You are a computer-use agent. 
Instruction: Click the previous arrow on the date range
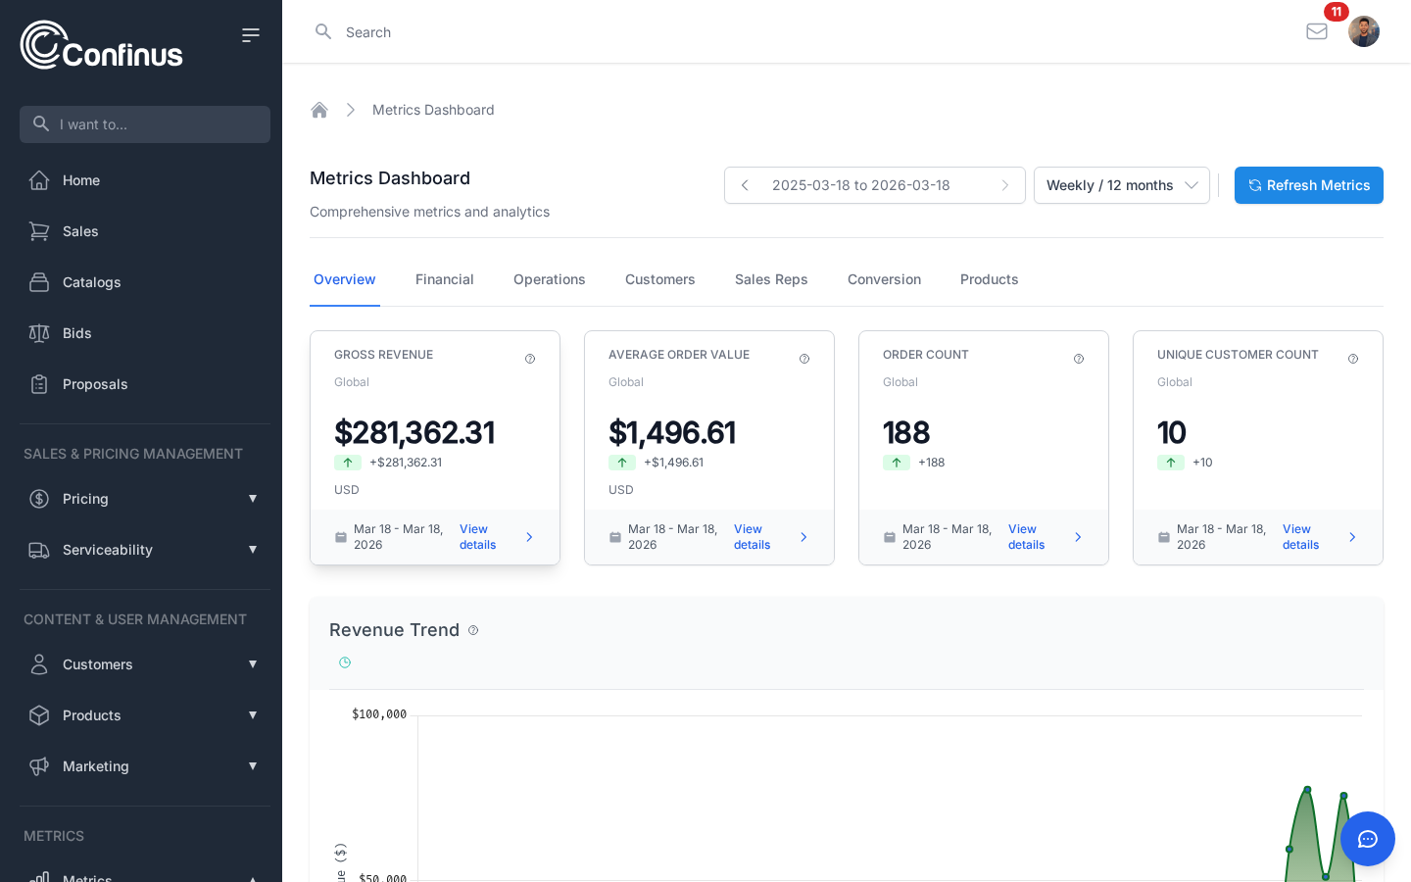[745, 185]
